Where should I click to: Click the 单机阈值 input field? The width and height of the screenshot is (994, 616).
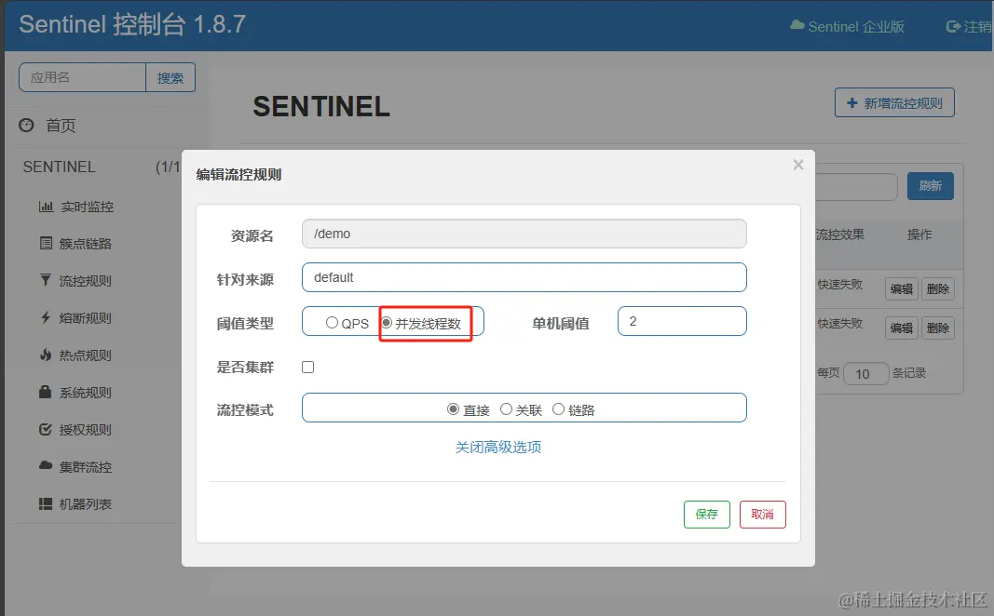coord(682,322)
